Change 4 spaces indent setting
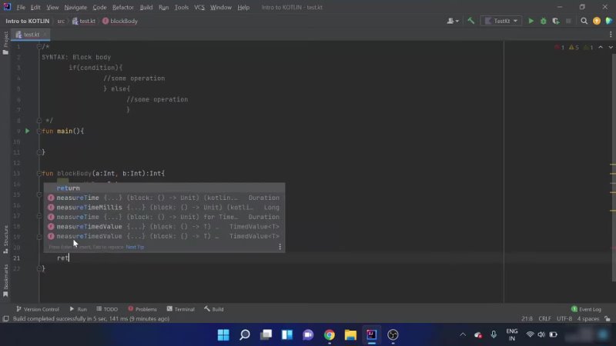The height and width of the screenshot is (346, 616). pos(588,319)
